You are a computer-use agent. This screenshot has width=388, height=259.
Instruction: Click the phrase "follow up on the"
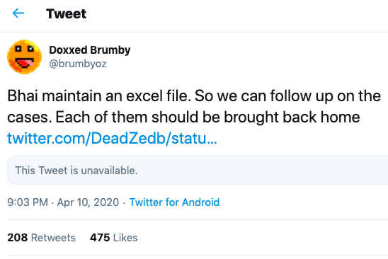[325, 96]
